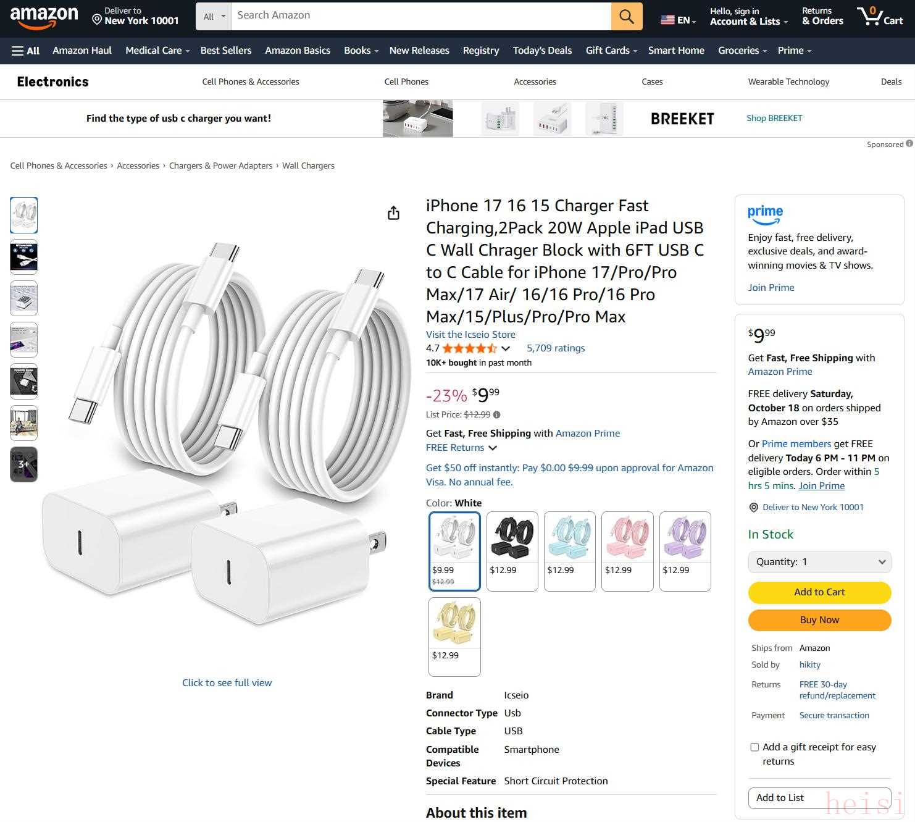
Task: Click the Amazon logo
Action: [x=44, y=17]
